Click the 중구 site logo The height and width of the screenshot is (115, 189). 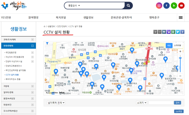tap(14, 6)
